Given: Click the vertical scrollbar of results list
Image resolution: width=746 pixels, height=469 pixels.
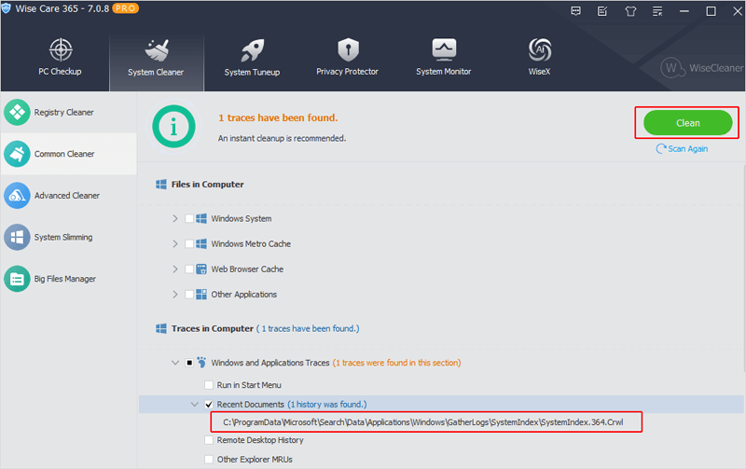Looking at the screenshot, I should (743, 269).
